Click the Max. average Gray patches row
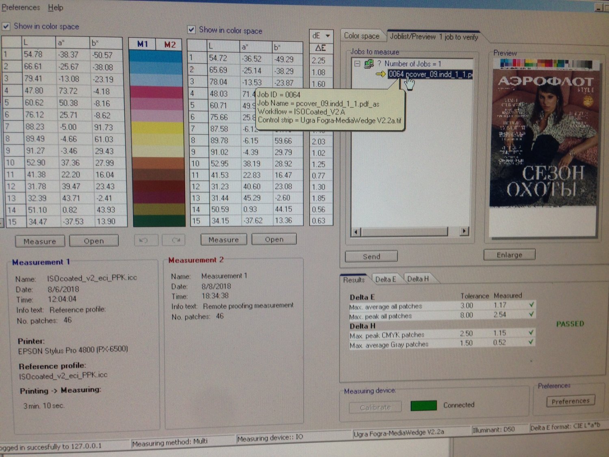The height and width of the screenshot is (457, 609). pos(442,344)
